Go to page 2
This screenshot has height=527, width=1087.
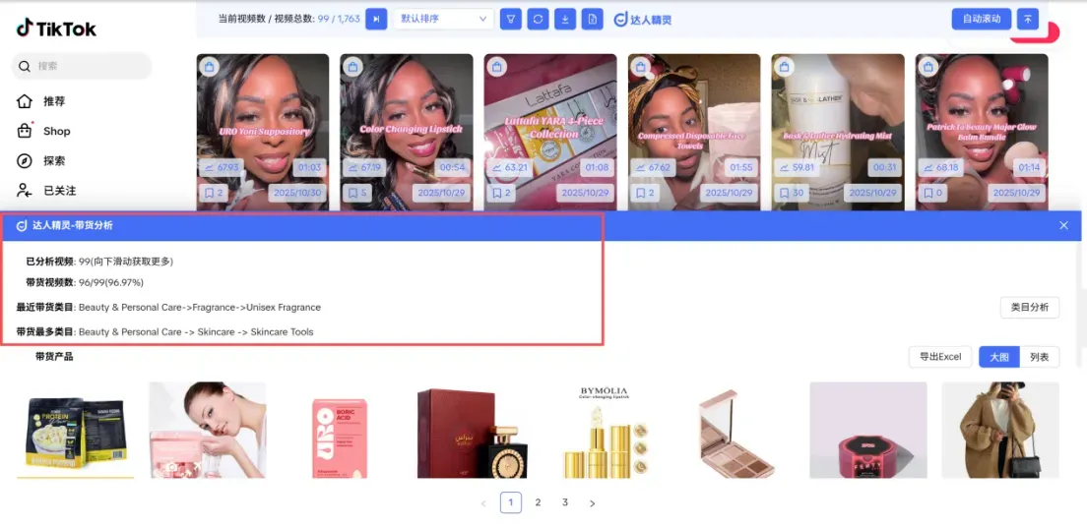coord(538,502)
